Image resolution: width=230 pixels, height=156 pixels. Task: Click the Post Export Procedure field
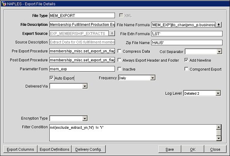pos(82,60)
